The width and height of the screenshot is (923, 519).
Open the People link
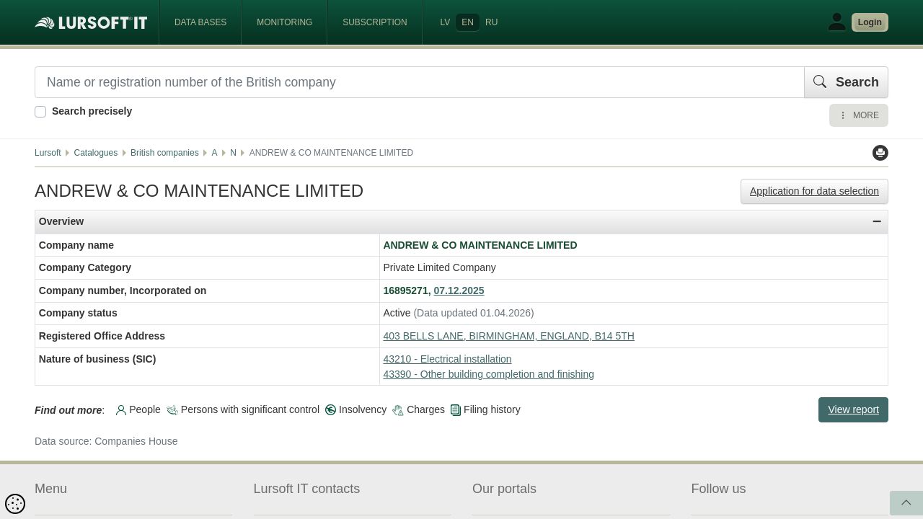[145, 409]
